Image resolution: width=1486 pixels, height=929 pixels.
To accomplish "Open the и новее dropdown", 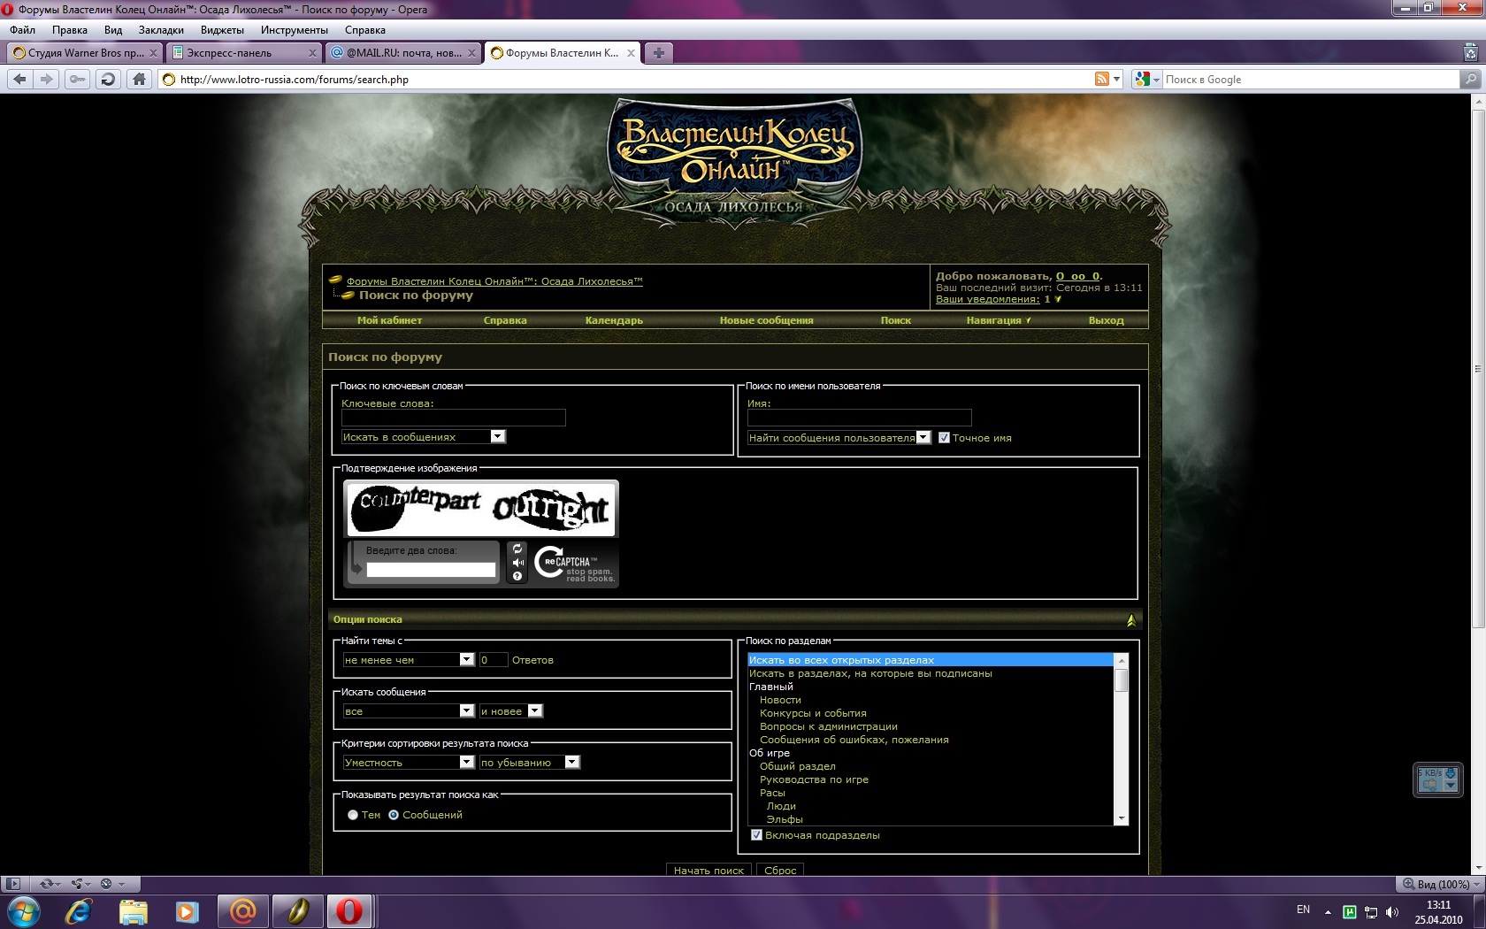I will click(x=510, y=710).
